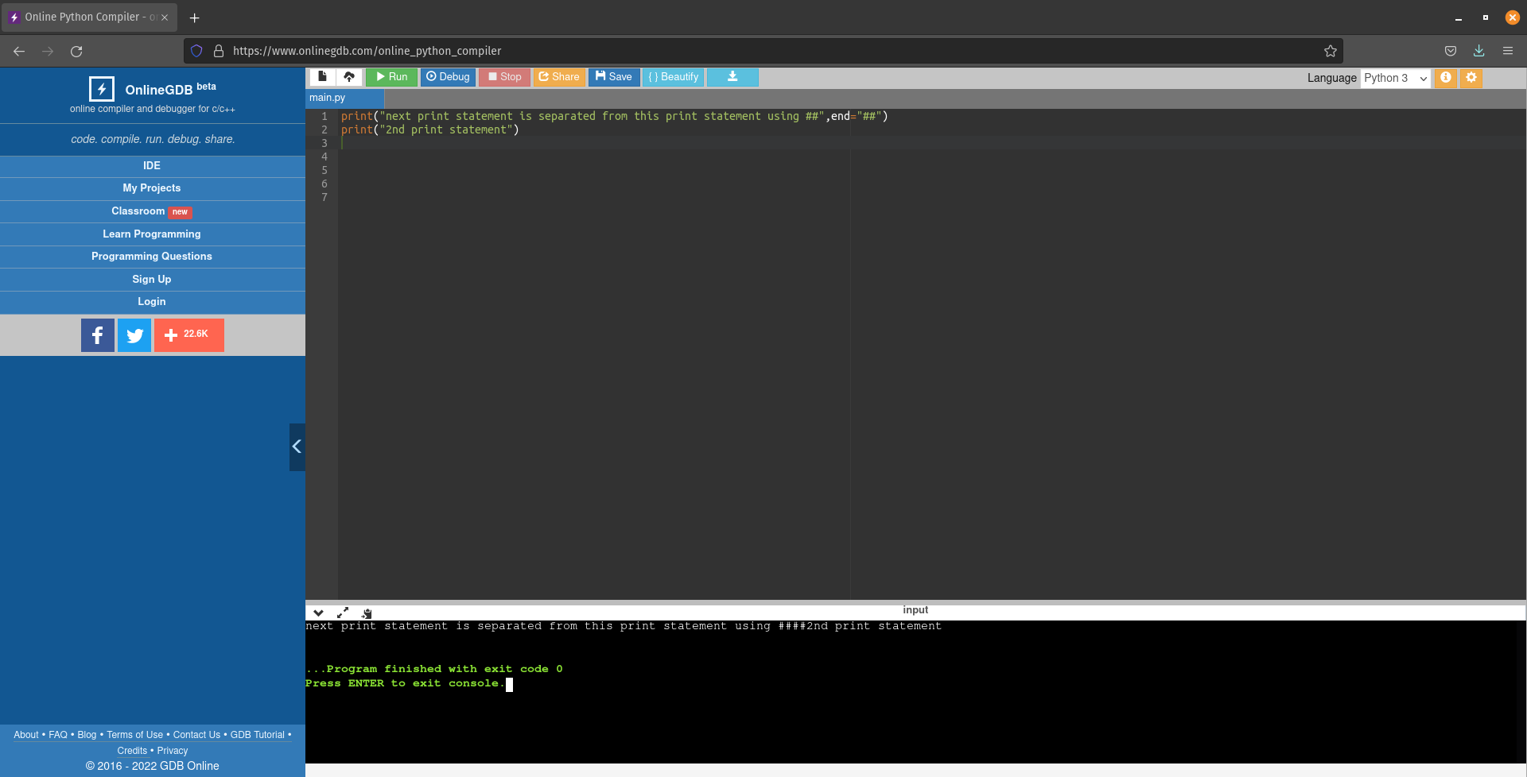
Task: Beautify the source code
Action: tap(674, 77)
